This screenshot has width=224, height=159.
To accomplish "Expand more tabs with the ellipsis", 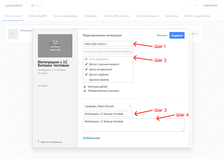I will pos(219,16).
